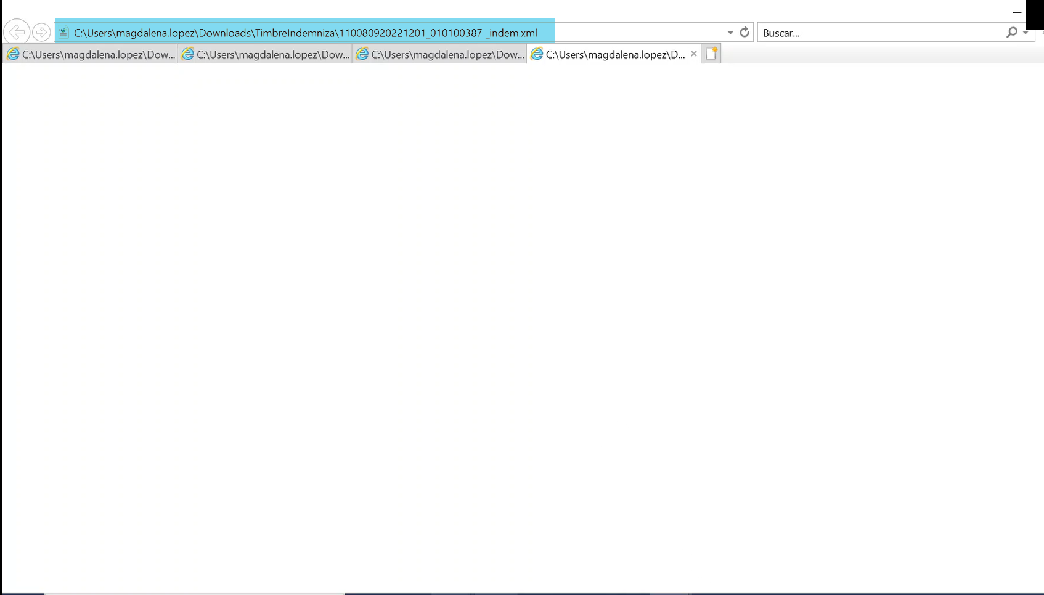1044x595 pixels.
Task: Switch to the first C:\Users tab
Action: coord(91,54)
